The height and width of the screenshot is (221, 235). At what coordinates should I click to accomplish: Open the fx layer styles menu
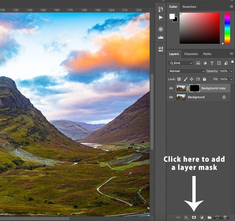tap(186, 217)
